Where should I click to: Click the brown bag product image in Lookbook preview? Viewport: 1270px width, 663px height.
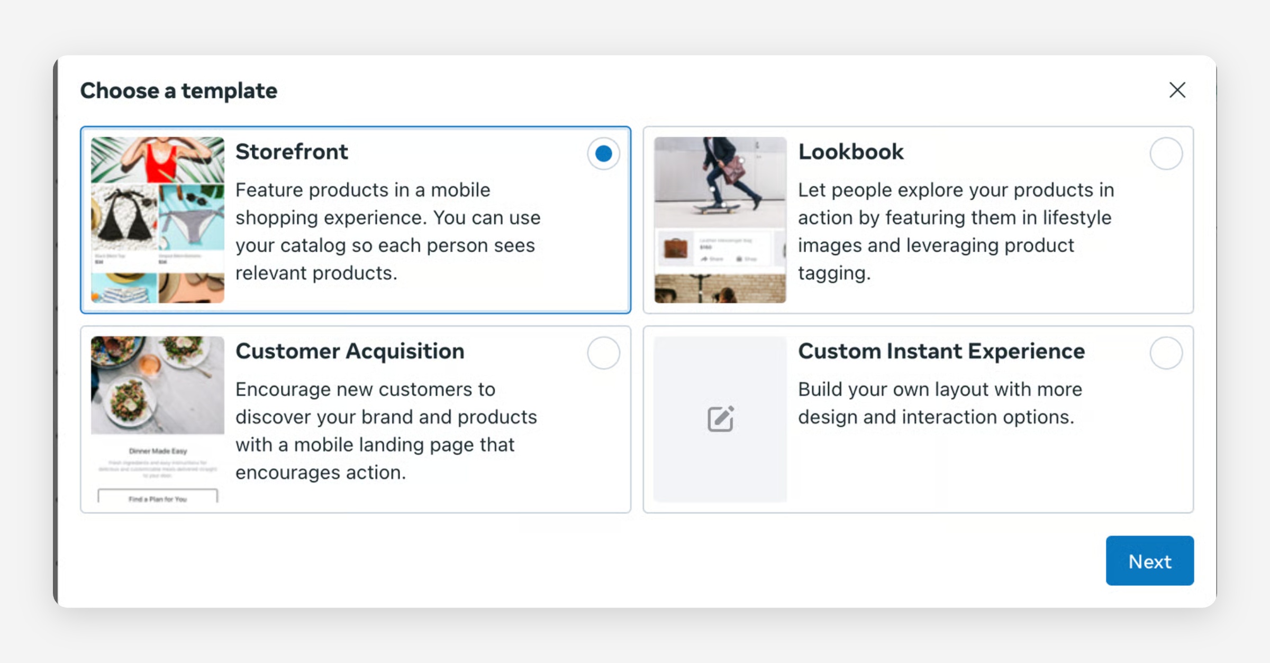675,248
